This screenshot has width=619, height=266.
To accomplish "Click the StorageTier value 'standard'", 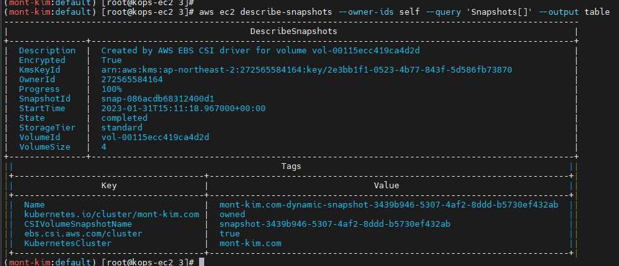I will tap(122, 128).
